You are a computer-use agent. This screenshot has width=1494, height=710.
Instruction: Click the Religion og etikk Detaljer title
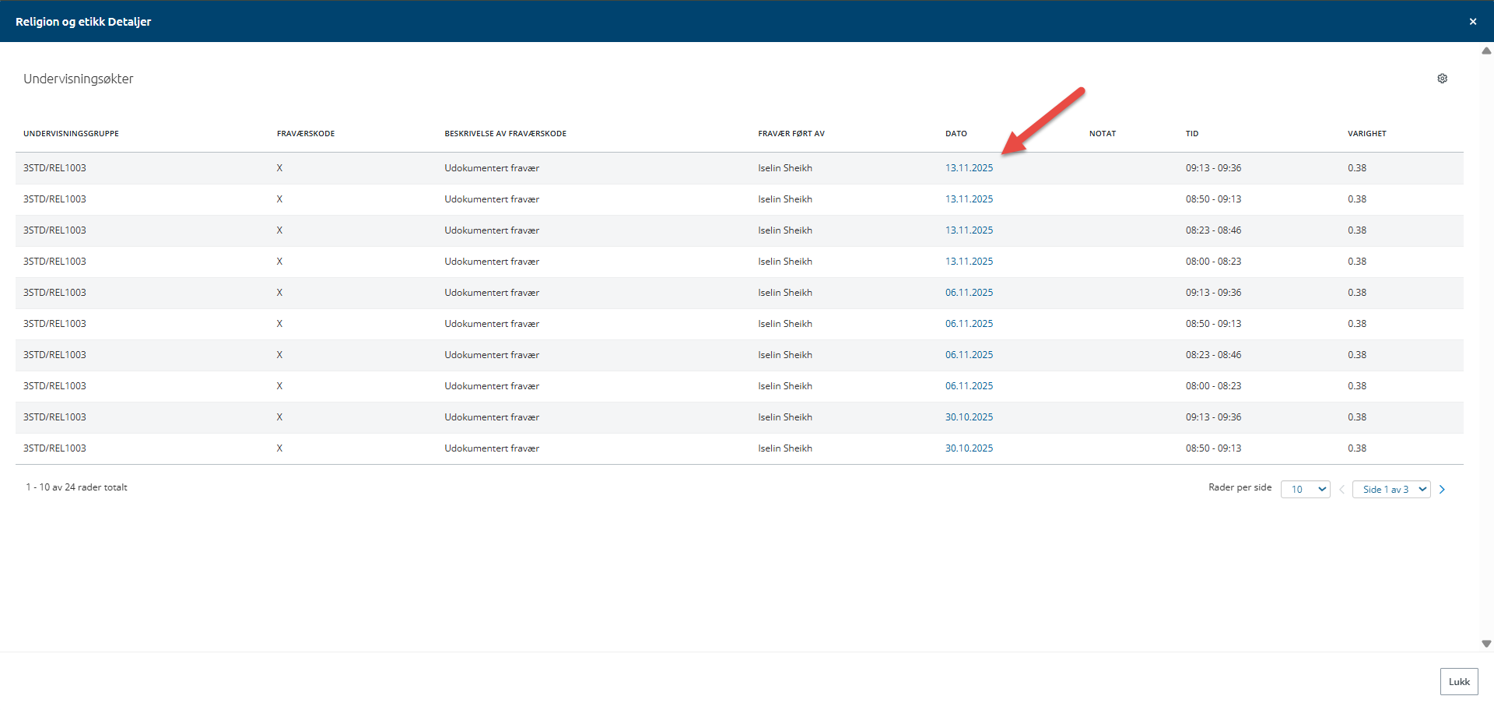coord(83,22)
